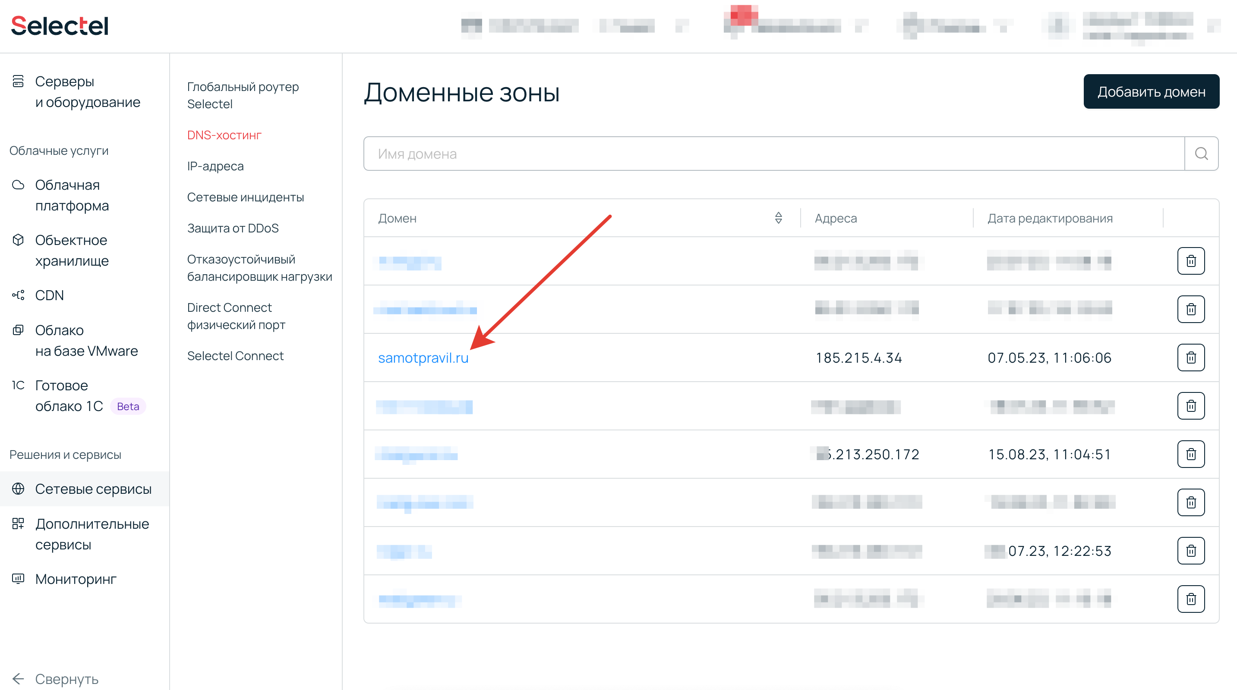The width and height of the screenshot is (1237, 690).
Task: Click trash icon in last domain row
Action: point(1191,599)
